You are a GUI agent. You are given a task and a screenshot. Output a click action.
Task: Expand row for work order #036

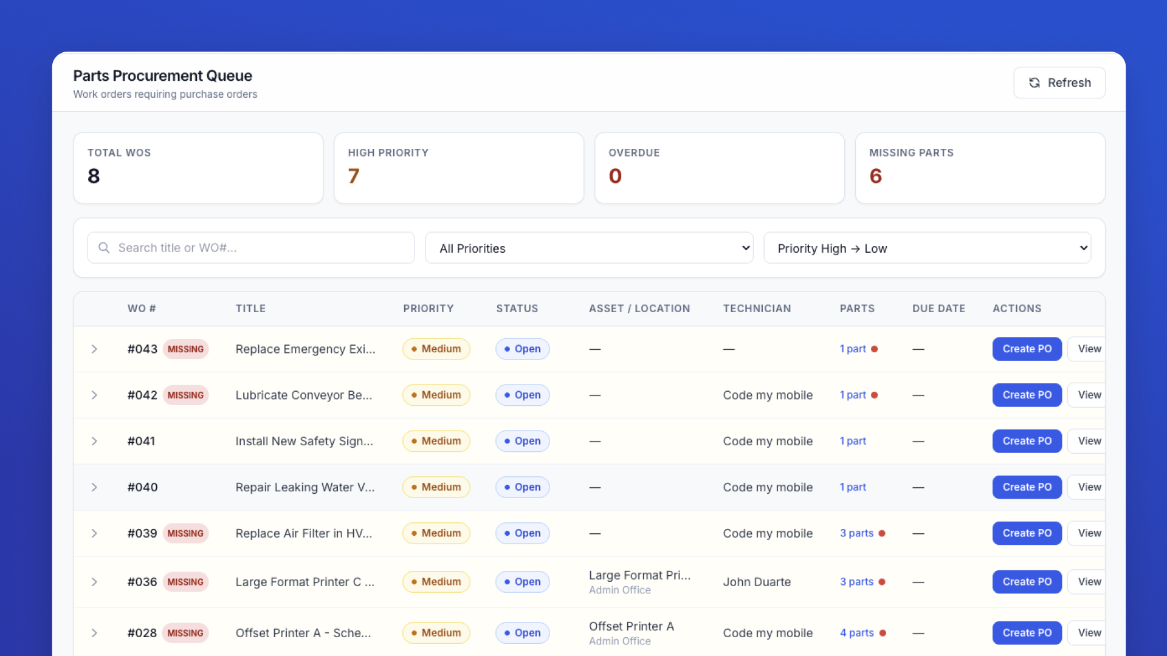click(x=94, y=582)
